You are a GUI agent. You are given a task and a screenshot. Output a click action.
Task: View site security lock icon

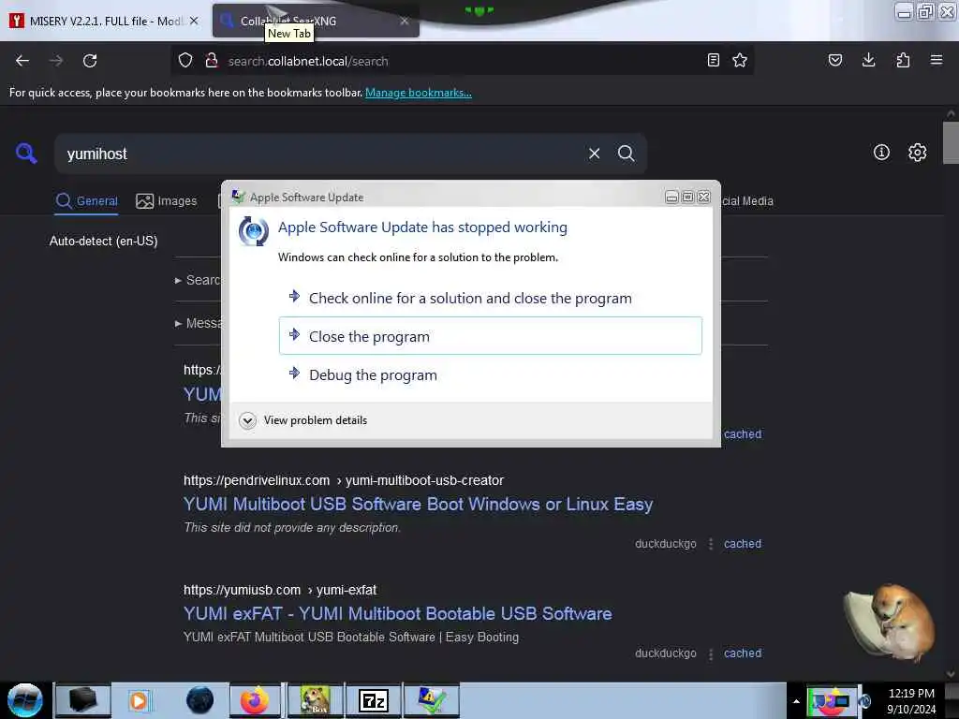click(x=212, y=61)
